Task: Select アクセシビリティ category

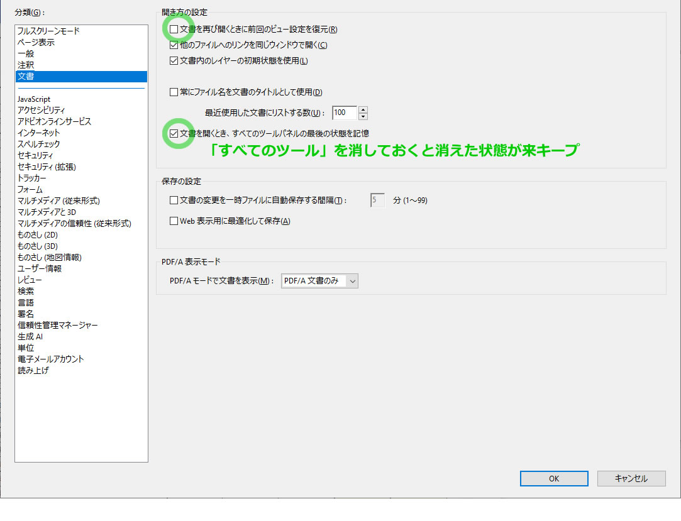Action: click(x=42, y=111)
